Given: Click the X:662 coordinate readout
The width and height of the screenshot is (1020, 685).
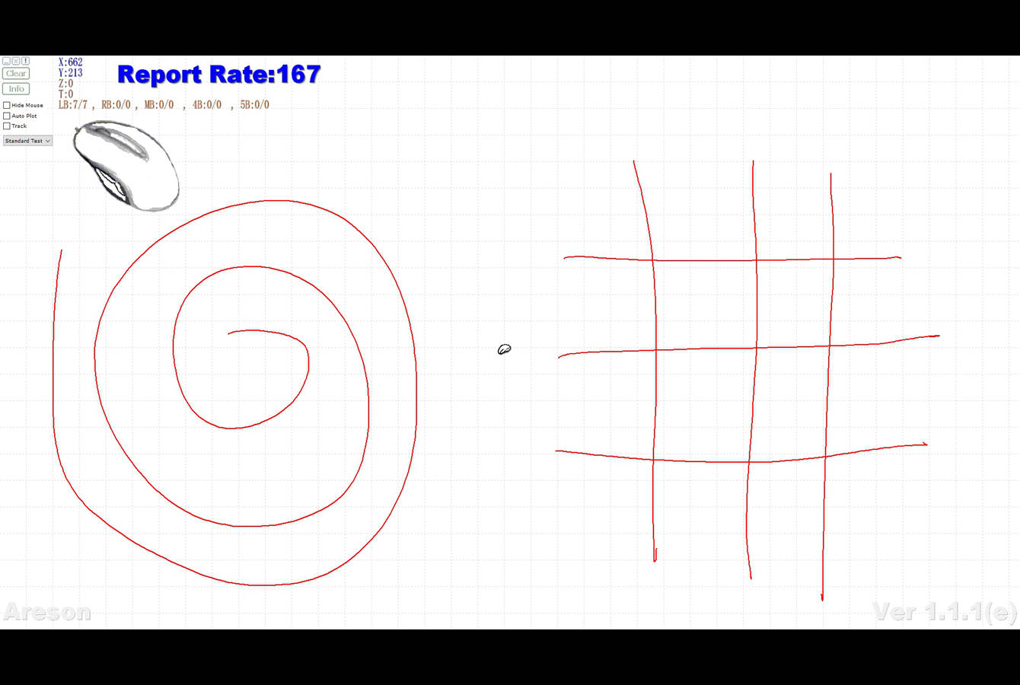Looking at the screenshot, I should tap(71, 62).
